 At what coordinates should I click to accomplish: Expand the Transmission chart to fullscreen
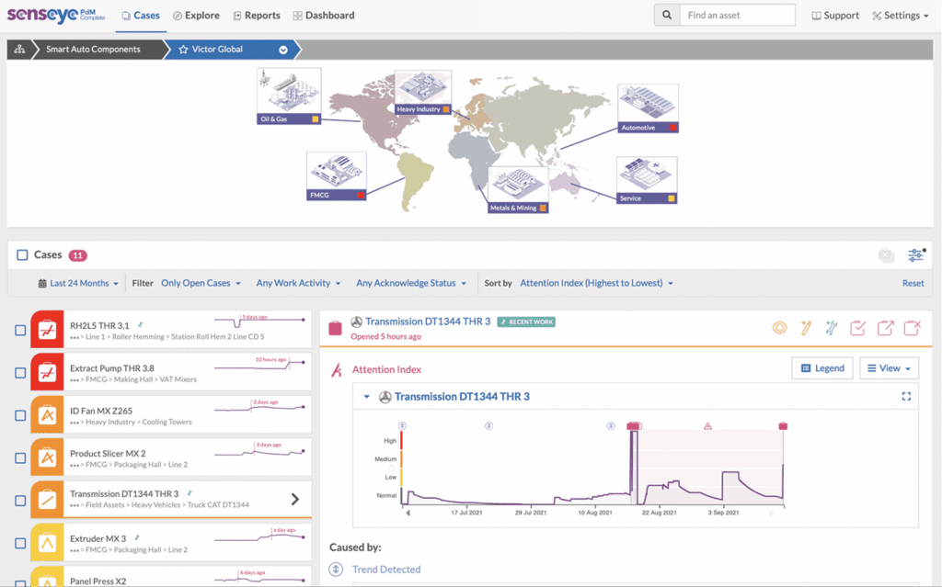point(906,395)
